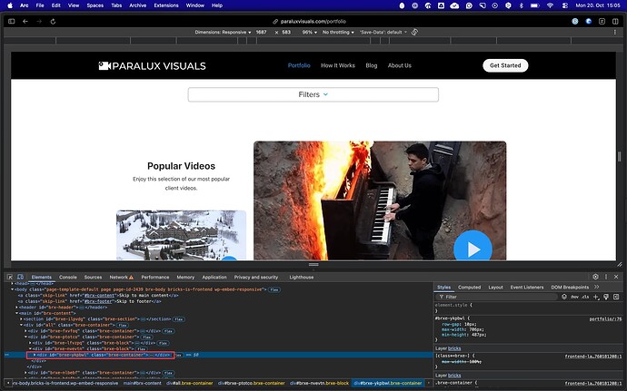Toggle the device toolbar icon
The height and width of the screenshot is (391, 627).
22,277
